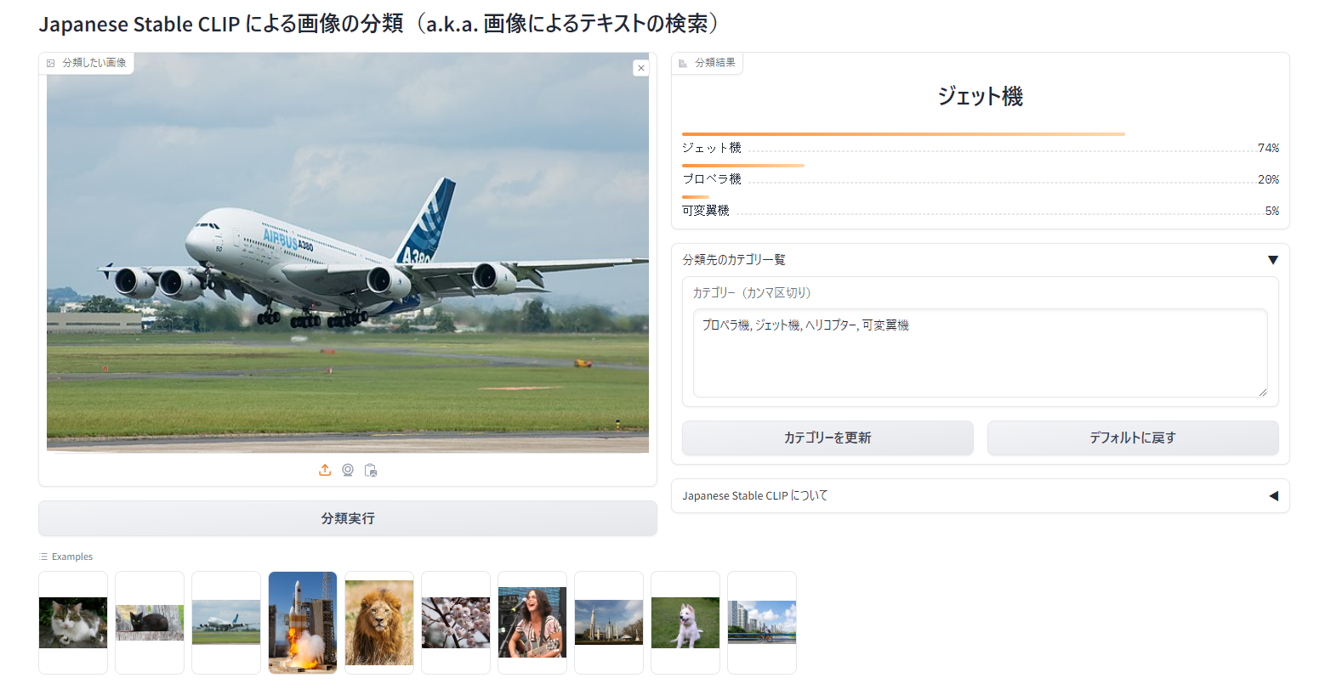Select the gray cat example image
The image size is (1325, 695).
point(73,623)
